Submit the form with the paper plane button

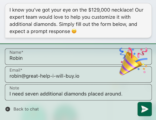point(144,109)
